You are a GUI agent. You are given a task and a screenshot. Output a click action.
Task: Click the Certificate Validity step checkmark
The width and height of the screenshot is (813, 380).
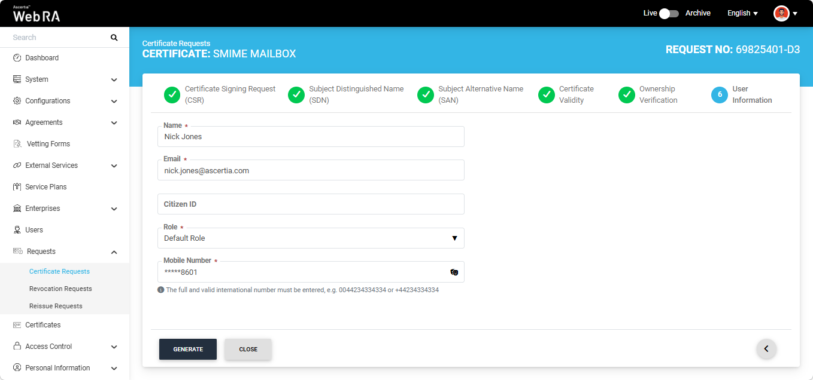click(547, 95)
